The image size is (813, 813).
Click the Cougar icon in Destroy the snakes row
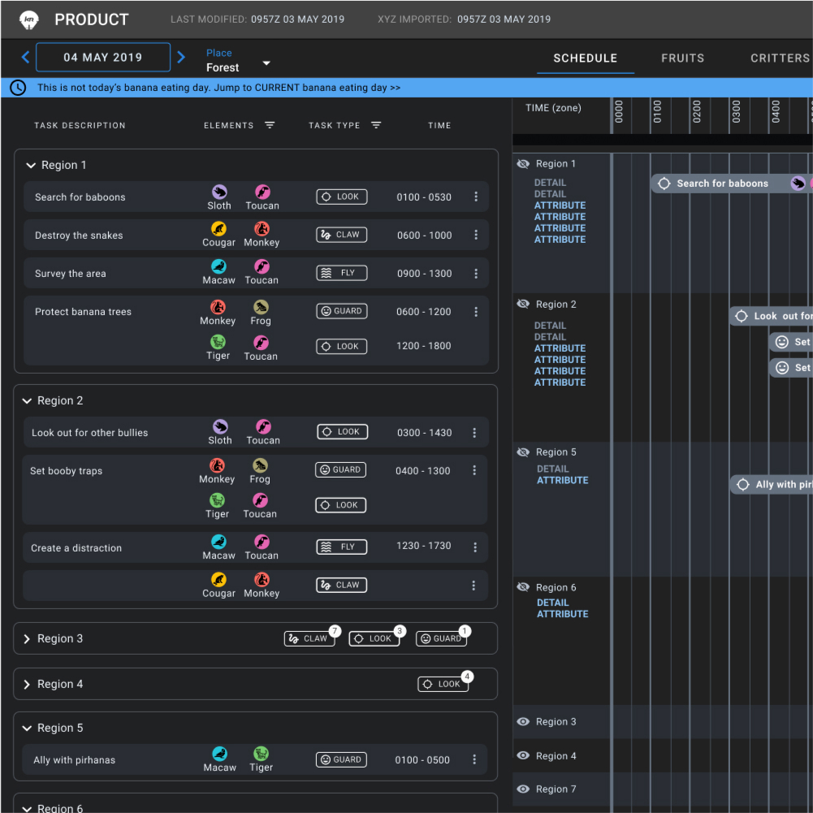[218, 229]
